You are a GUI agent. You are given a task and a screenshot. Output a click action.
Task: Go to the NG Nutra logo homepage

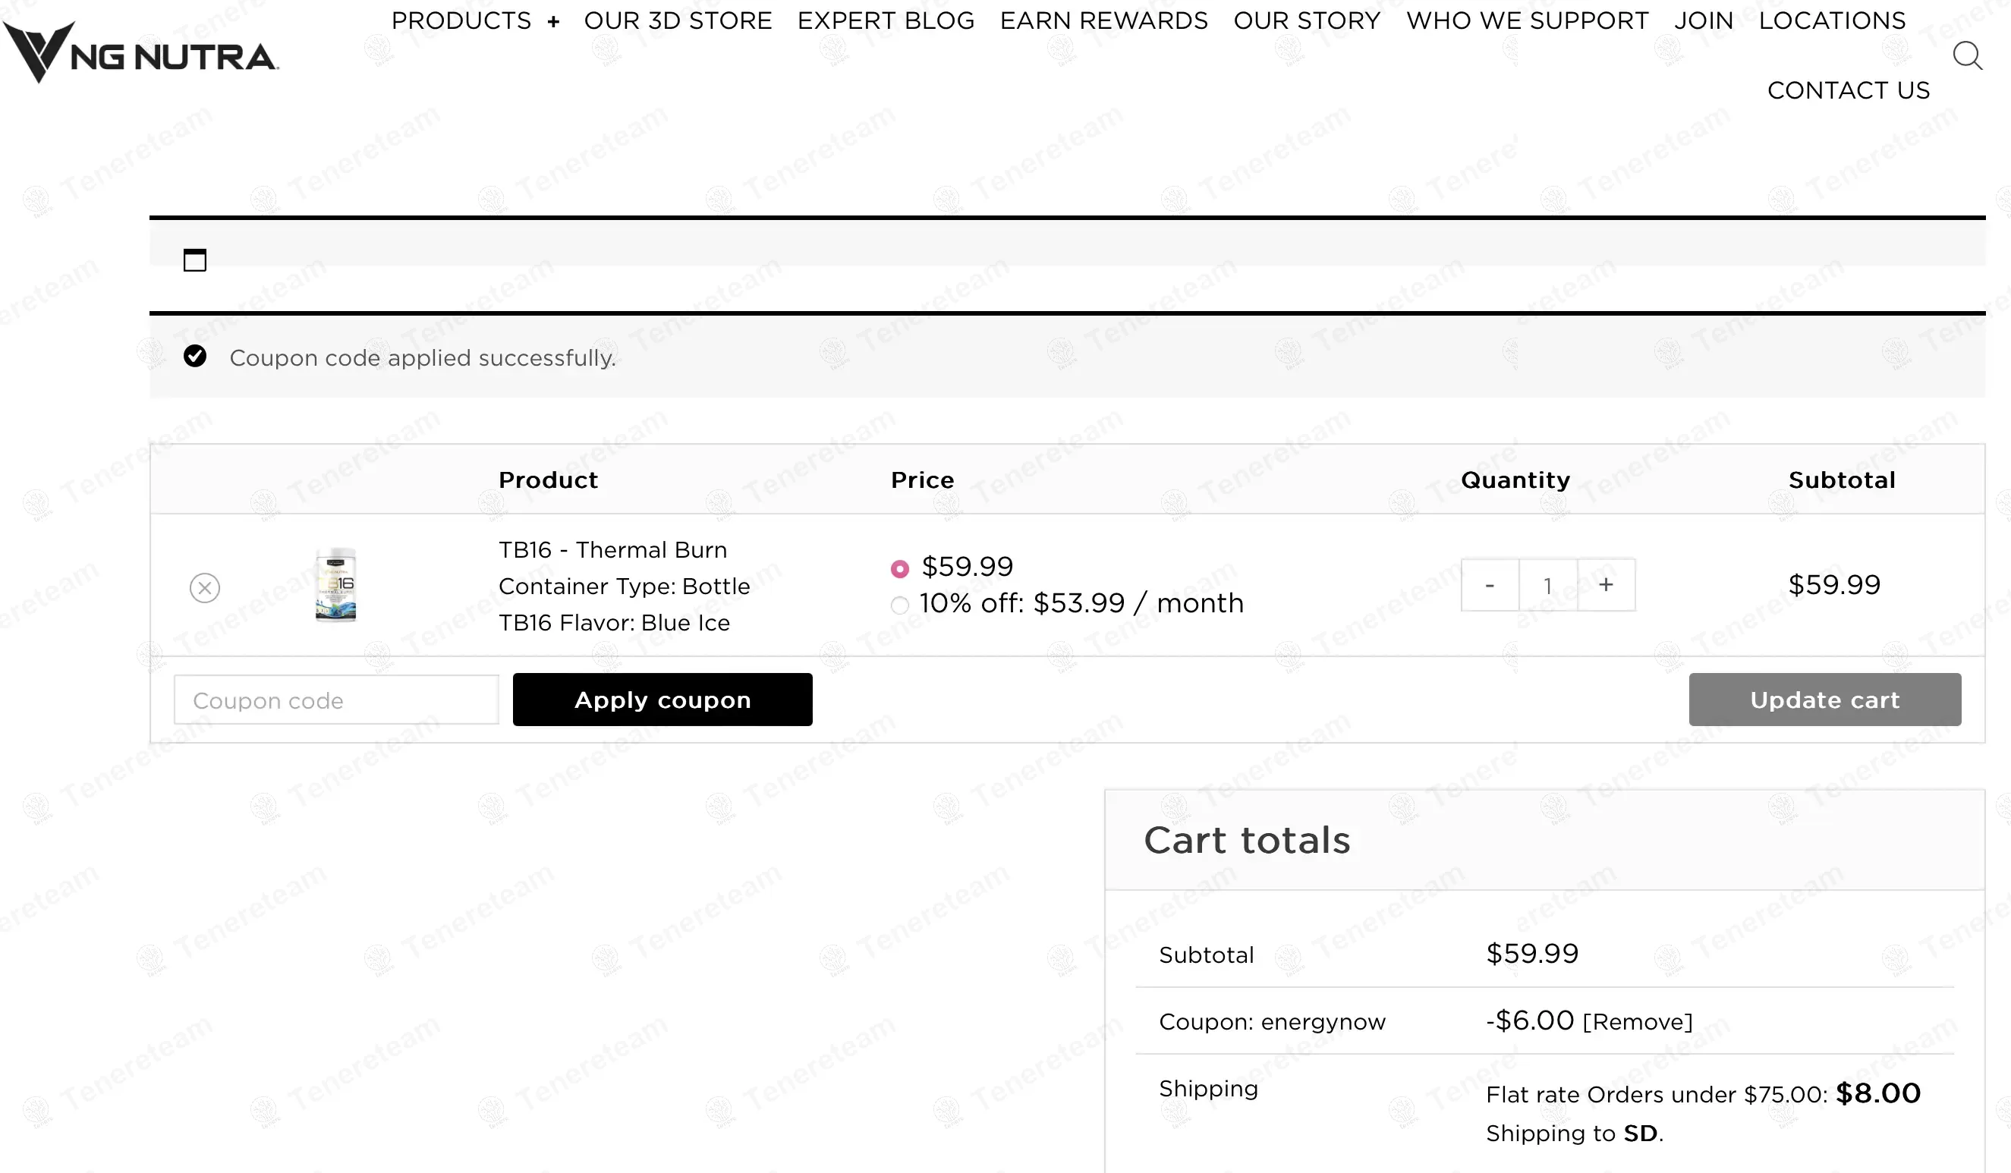point(140,52)
